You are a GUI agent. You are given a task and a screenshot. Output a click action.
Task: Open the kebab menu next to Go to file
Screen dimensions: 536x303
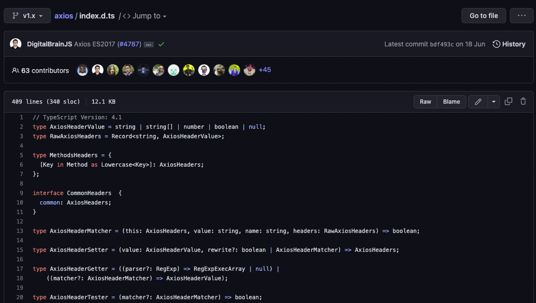(521, 15)
